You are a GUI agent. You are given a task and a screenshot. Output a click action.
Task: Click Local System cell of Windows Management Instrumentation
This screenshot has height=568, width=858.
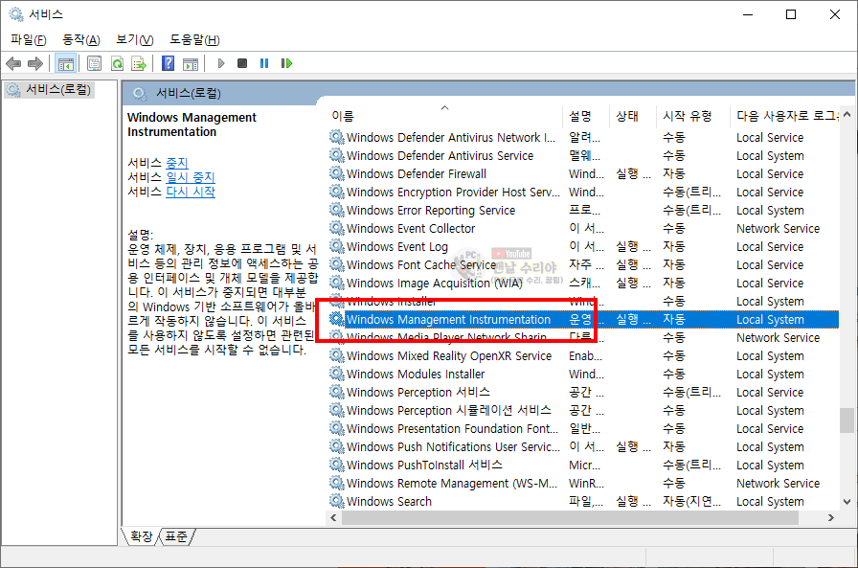pos(770,320)
